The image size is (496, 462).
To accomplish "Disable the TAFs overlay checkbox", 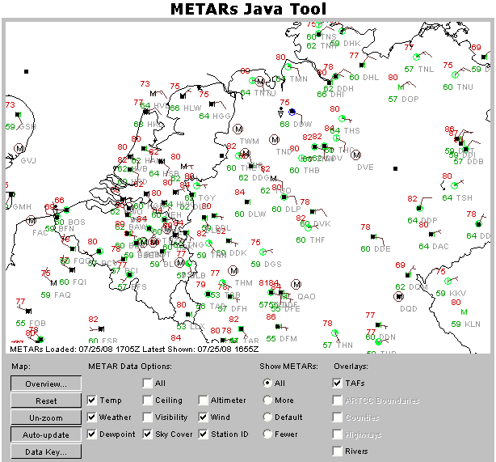I will 338,384.
